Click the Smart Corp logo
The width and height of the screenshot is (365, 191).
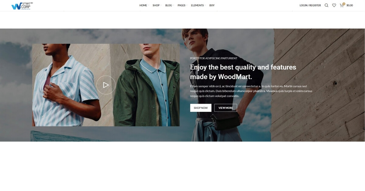[x=22, y=6]
